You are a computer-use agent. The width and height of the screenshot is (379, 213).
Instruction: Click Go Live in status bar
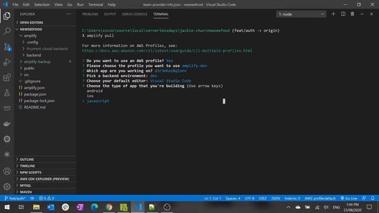tap(349, 198)
